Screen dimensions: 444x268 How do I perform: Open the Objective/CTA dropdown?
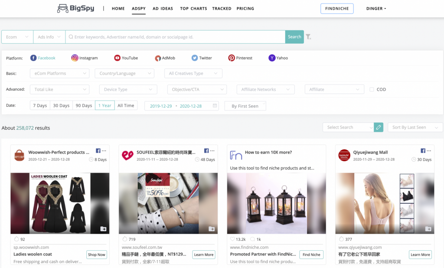(197, 89)
